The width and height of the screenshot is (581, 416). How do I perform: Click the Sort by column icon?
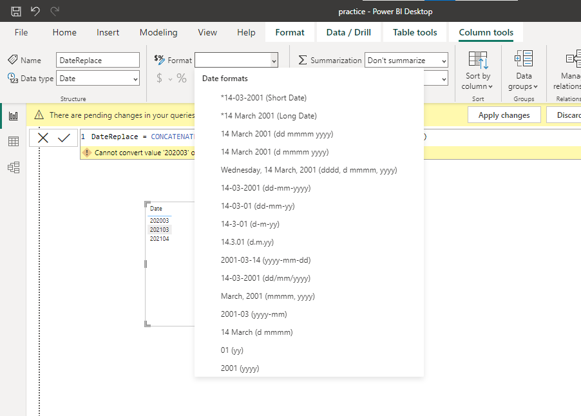pyautogui.click(x=478, y=60)
